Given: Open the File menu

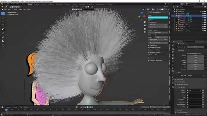Looking at the screenshot, I should (5, 4).
